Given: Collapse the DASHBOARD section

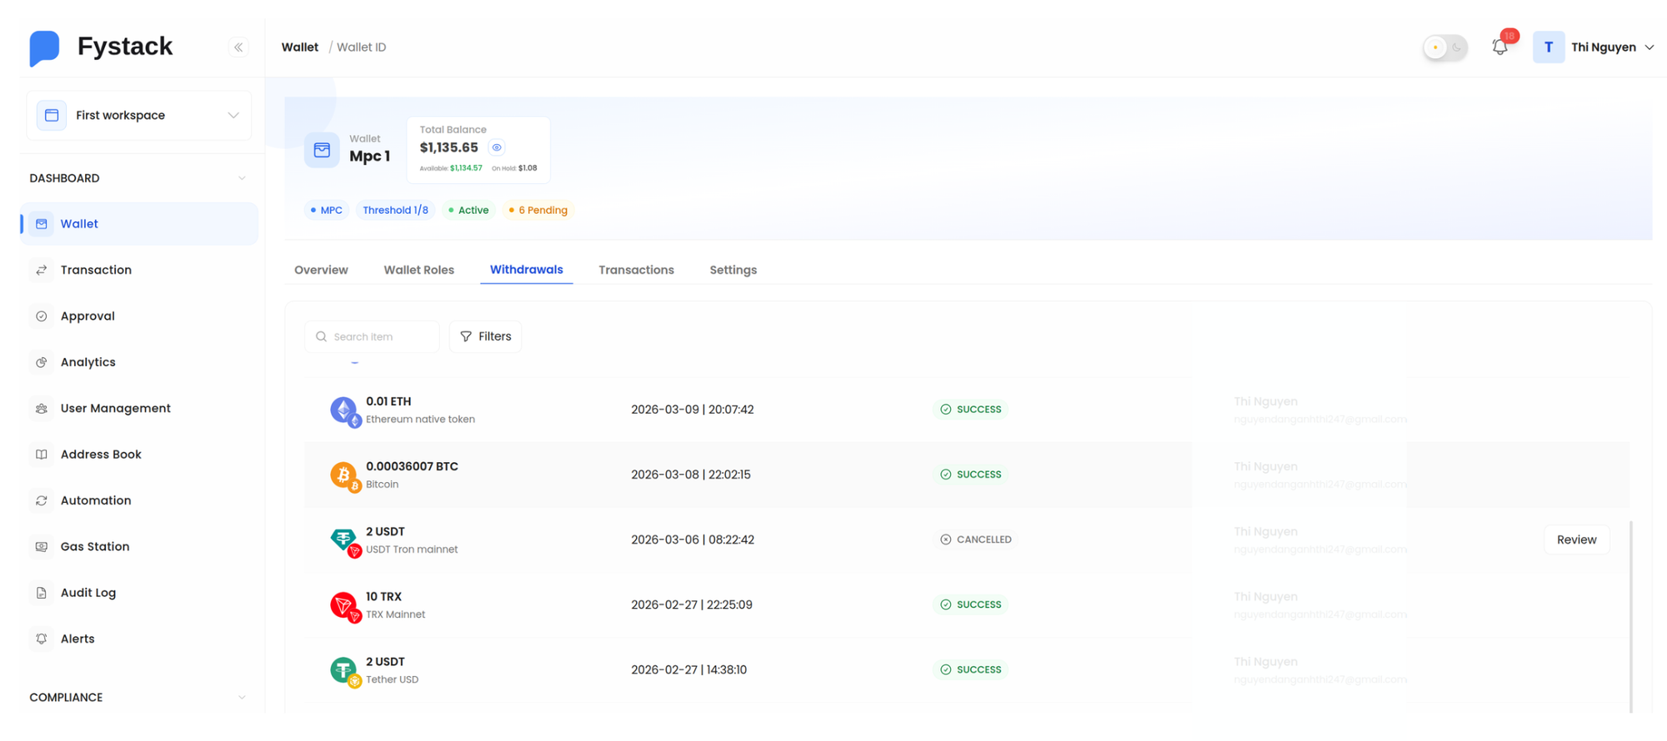Looking at the screenshot, I should click(242, 178).
